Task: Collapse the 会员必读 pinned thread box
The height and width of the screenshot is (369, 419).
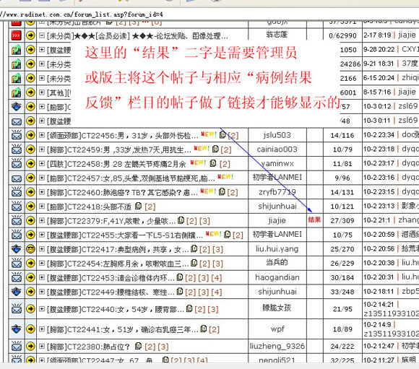Action: click(42, 35)
